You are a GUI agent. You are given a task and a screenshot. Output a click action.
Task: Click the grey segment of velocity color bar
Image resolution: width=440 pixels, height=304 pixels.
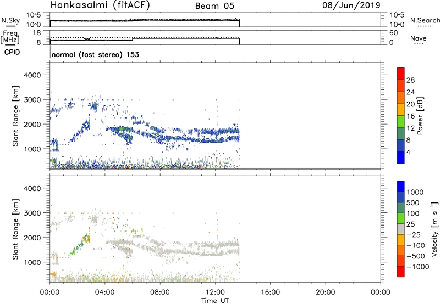coord(401,229)
